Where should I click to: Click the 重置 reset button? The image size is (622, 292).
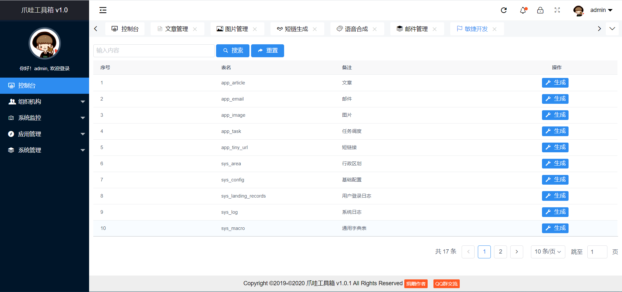click(268, 51)
